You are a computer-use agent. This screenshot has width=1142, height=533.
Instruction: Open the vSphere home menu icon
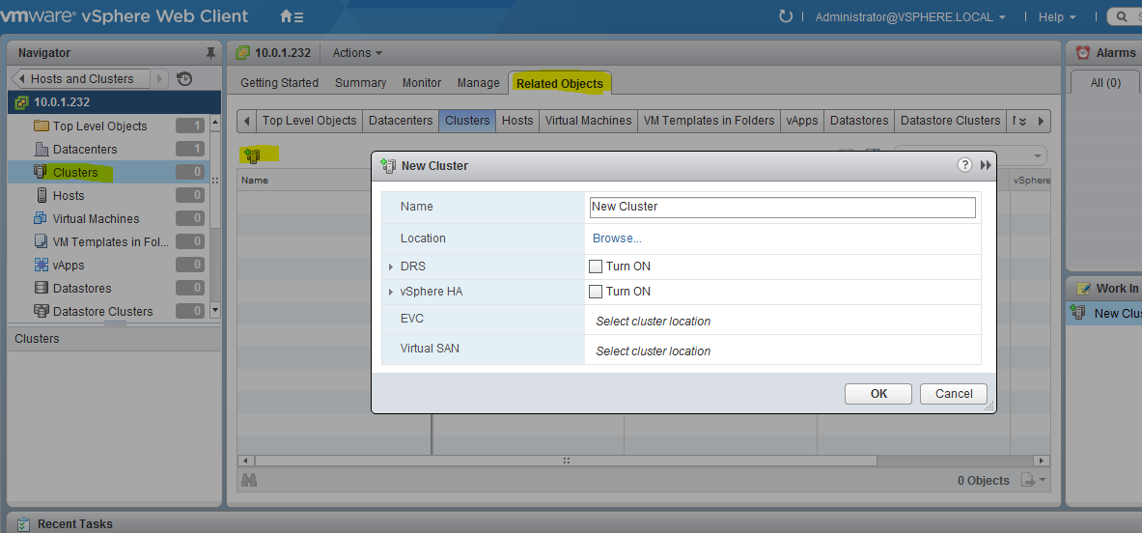click(292, 16)
